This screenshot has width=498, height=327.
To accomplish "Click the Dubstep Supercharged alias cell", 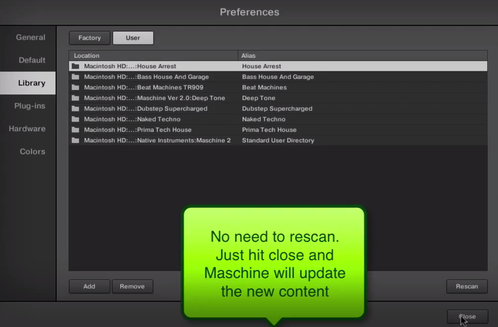I will pos(277,108).
